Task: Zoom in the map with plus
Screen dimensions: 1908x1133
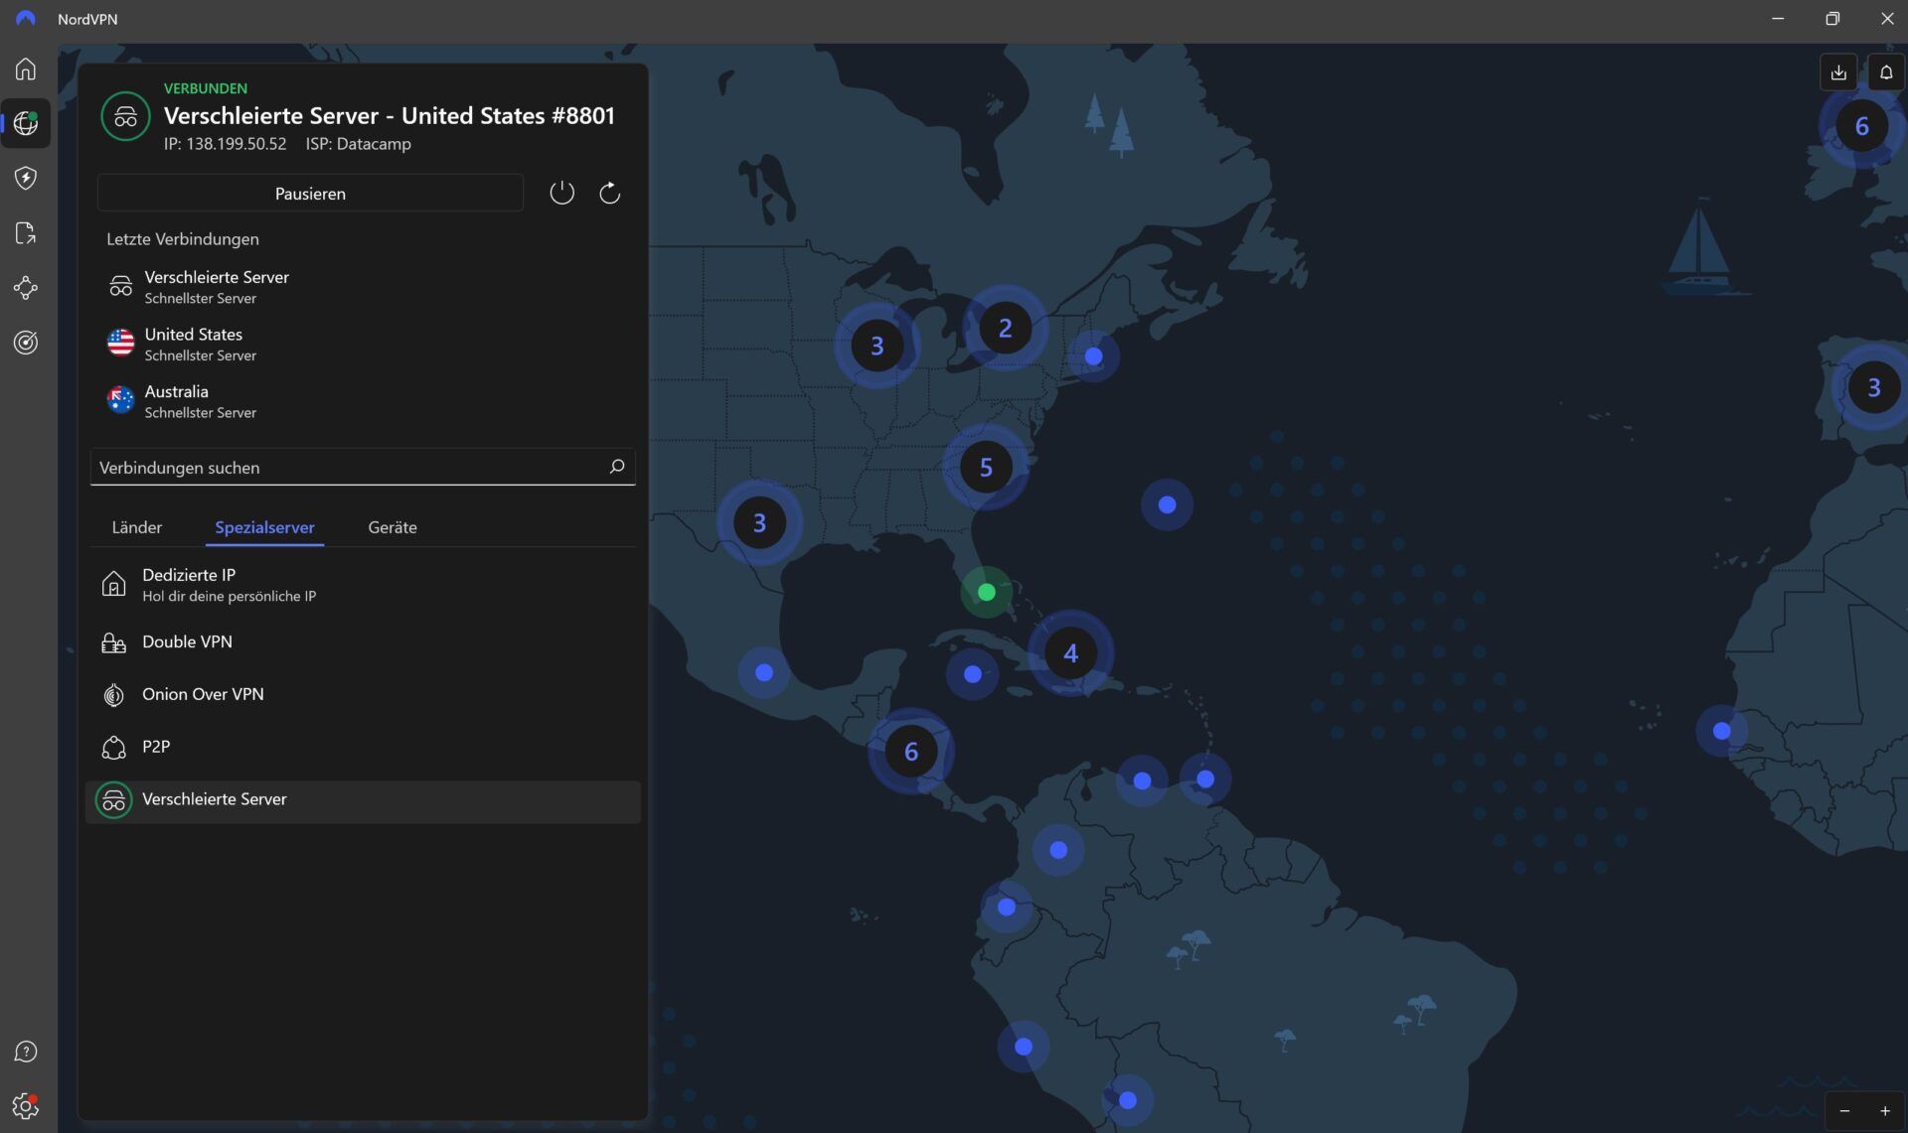Action: pyautogui.click(x=1884, y=1111)
